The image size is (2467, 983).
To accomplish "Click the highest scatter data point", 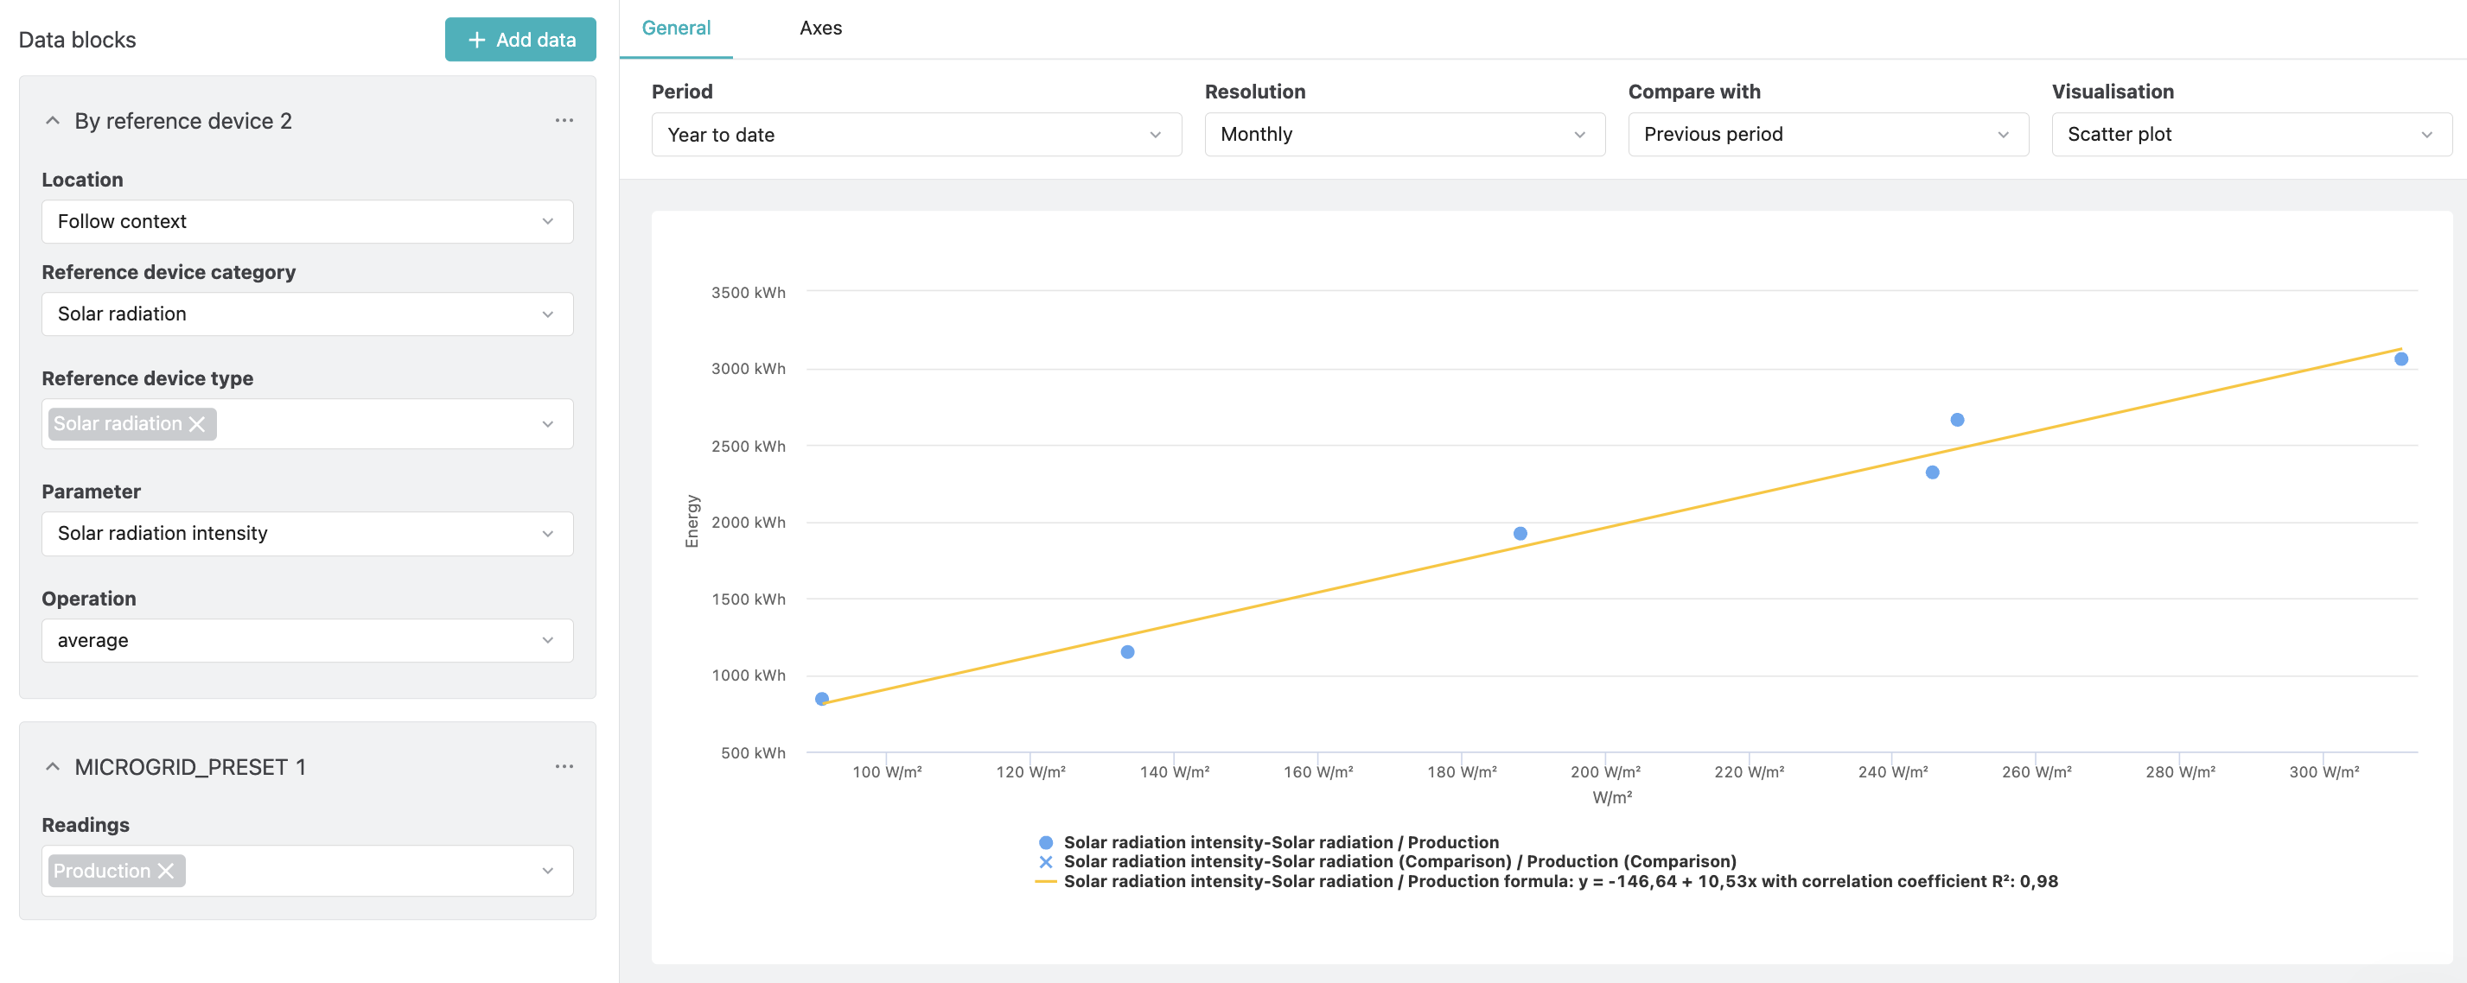I will (x=2401, y=359).
